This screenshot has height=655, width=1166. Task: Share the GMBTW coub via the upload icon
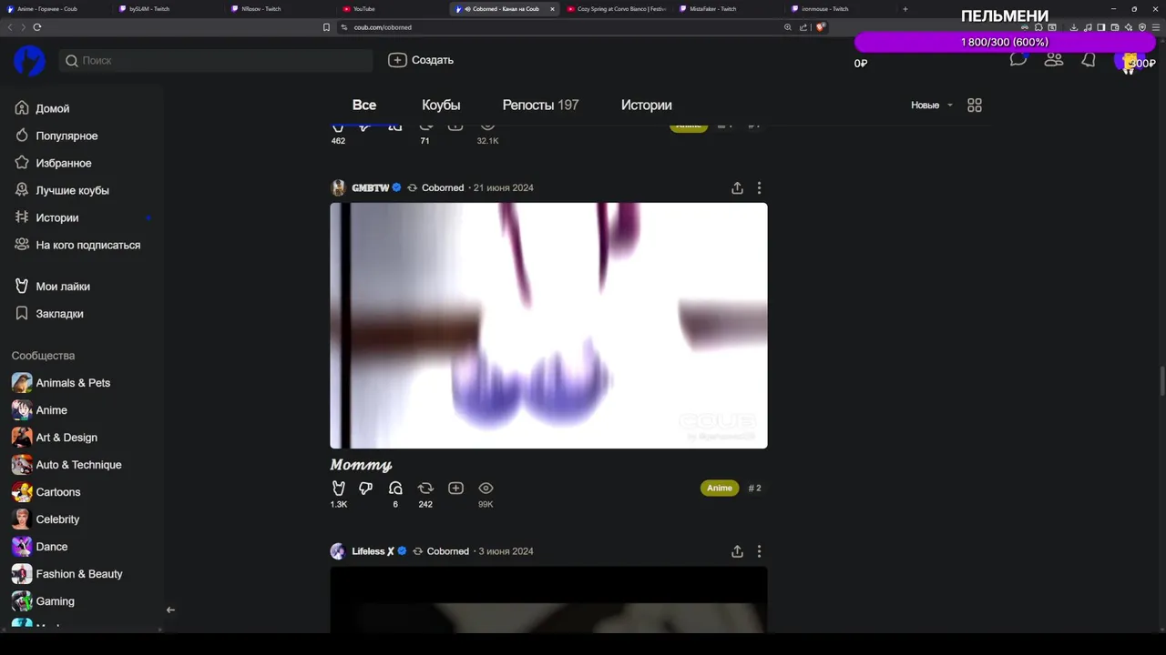click(737, 187)
